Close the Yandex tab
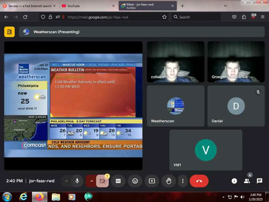The width and height of the screenshot is (269, 202). pyautogui.click(x=54, y=6)
